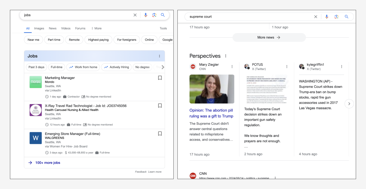Open Mary Ziegler card three-dot menu
The height and width of the screenshot is (189, 366).
tap(232, 67)
